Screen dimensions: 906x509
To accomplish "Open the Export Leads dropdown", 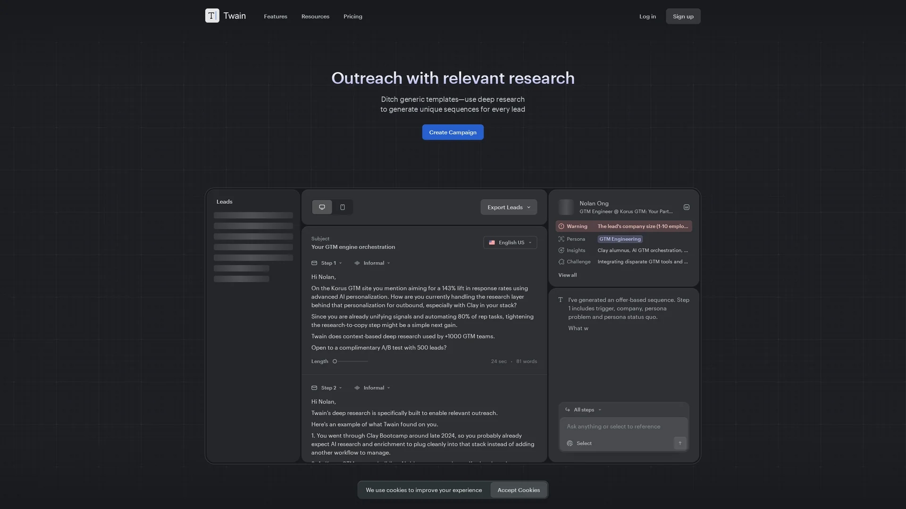I will [x=509, y=207].
